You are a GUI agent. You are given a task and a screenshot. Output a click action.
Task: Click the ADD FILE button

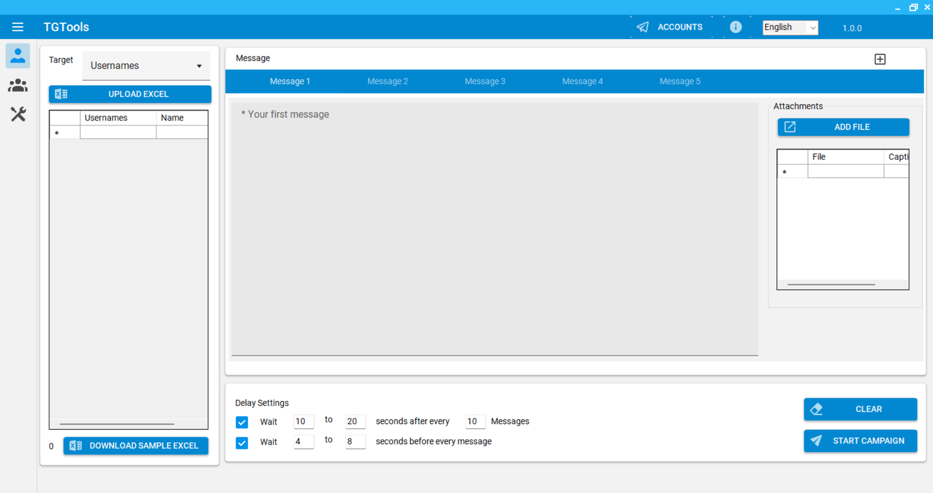coord(843,127)
